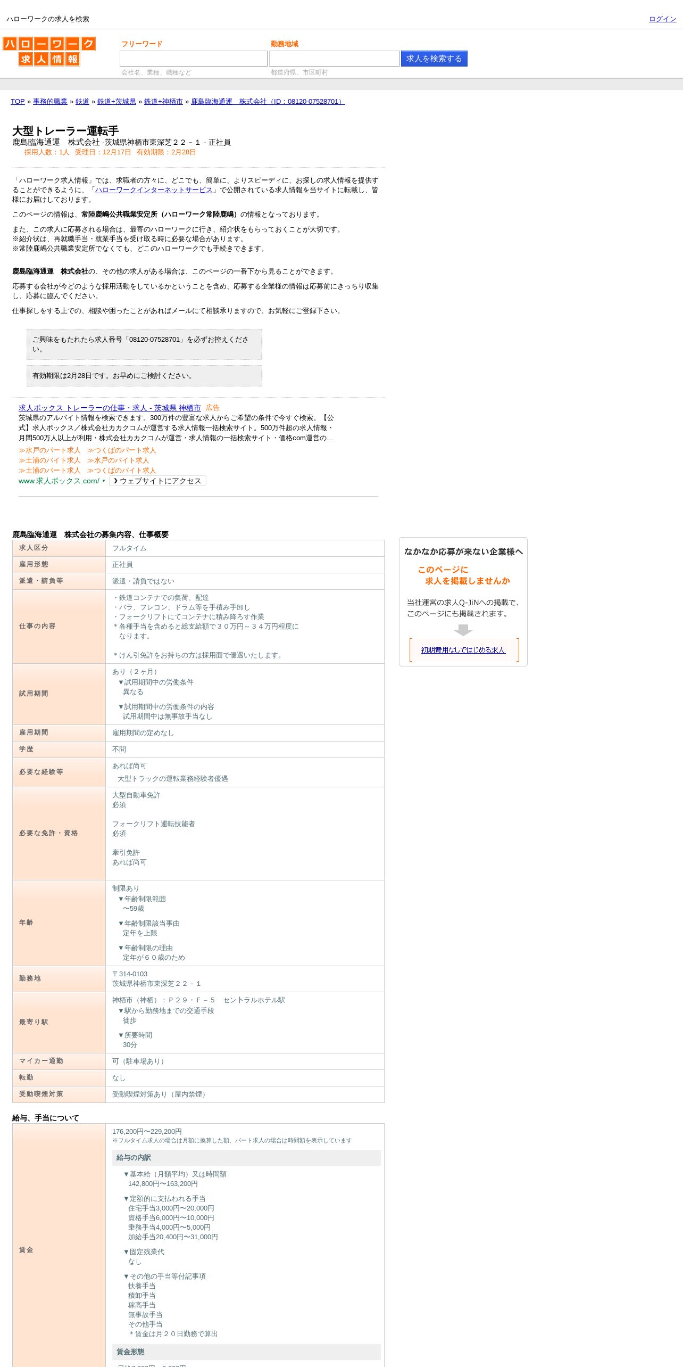
Task: Open the 鉄道+神栖市 breadcrumb link
Action: coord(163,102)
